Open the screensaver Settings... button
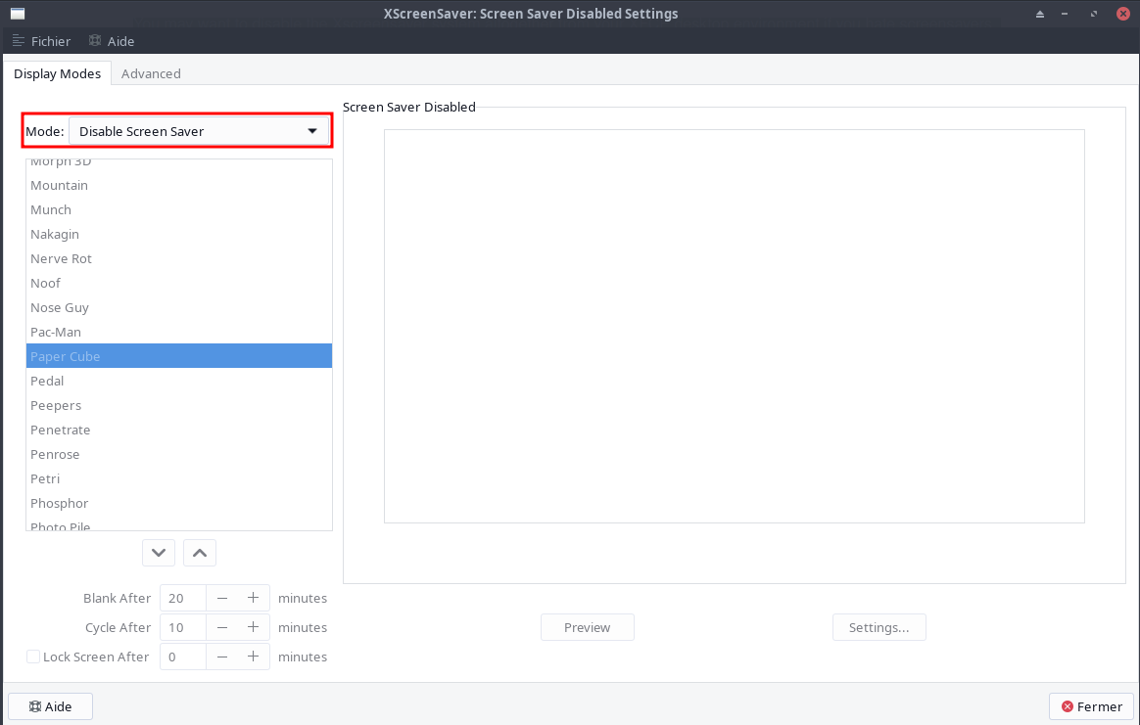This screenshot has height=725, width=1140. coord(879,627)
